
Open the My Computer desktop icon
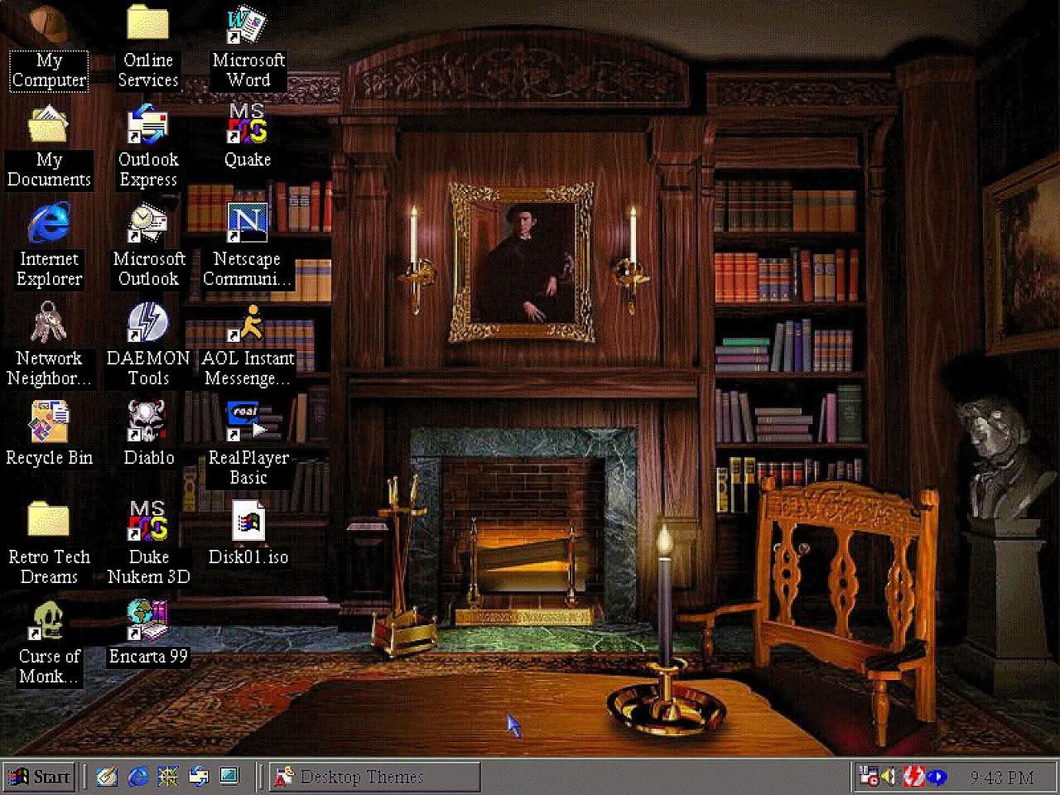coord(49,47)
